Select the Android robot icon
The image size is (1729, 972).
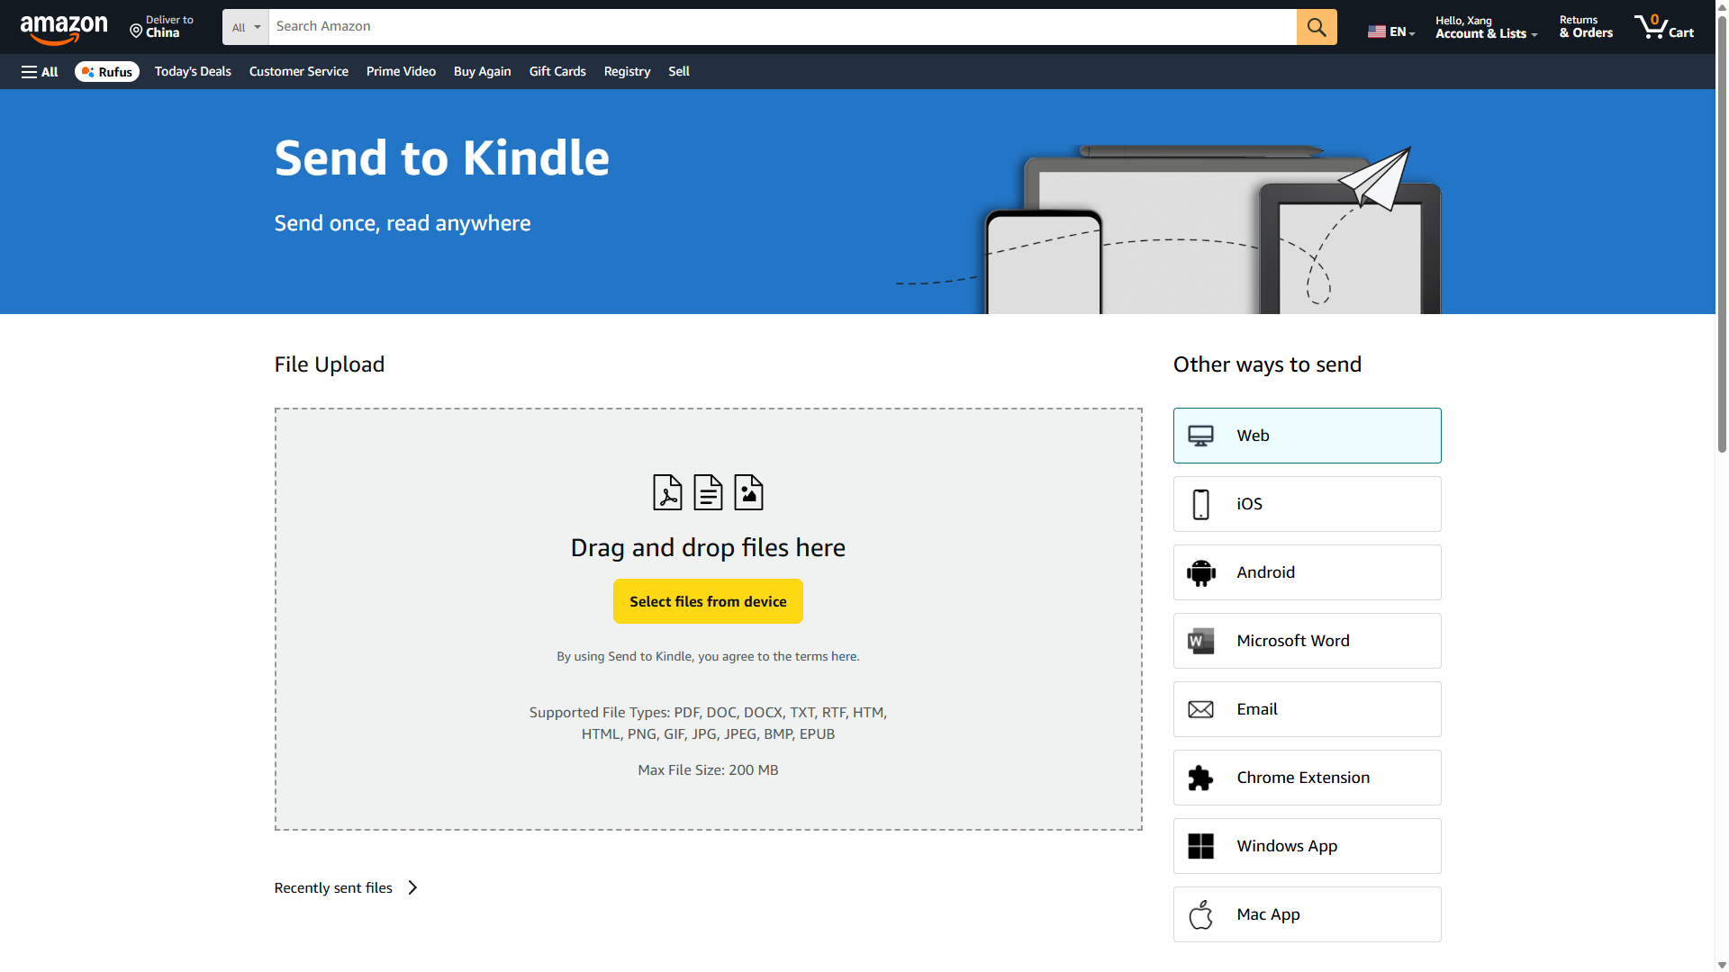(x=1200, y=571)
